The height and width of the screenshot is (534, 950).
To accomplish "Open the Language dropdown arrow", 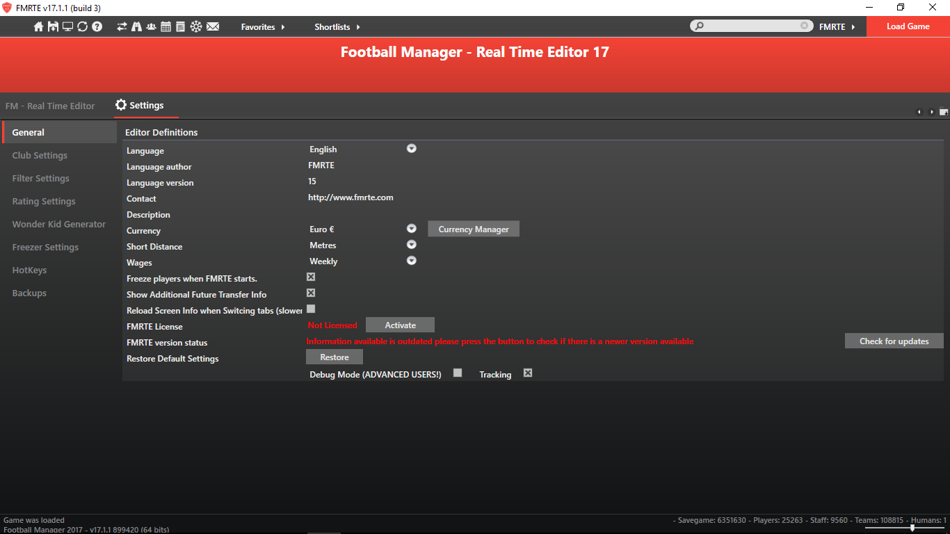I will point(412,148).
